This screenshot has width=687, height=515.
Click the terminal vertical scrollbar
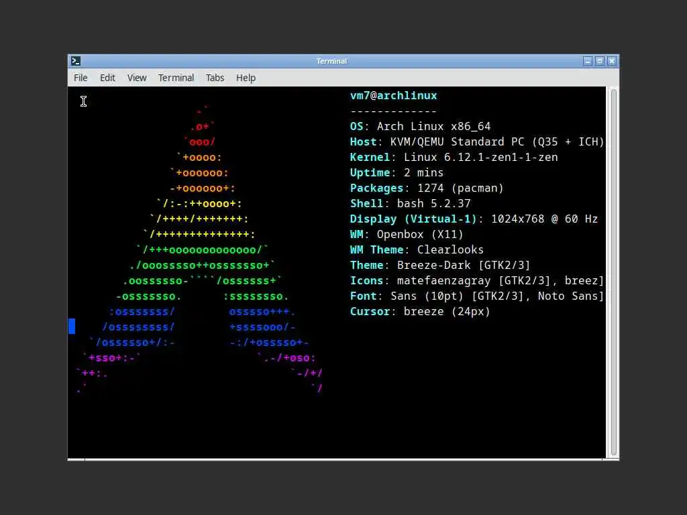tap(613, 272)
